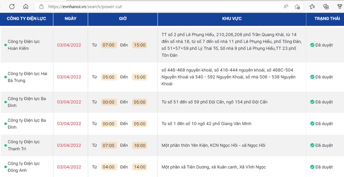Go to the browser home page icon
Screen dimensions: 344x177
tap(26, 7)
